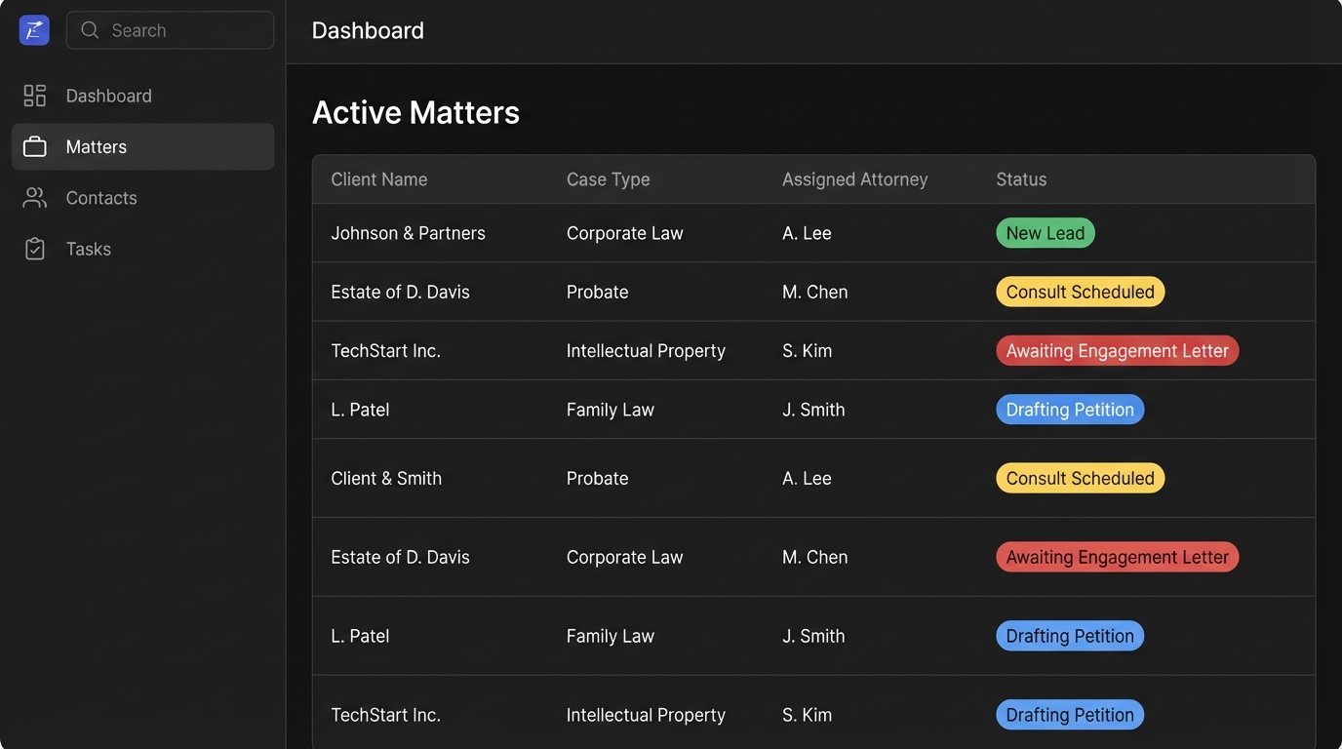Sort by the Case Type column header
Screen dimensions: 1342x749
click(608, 178)
